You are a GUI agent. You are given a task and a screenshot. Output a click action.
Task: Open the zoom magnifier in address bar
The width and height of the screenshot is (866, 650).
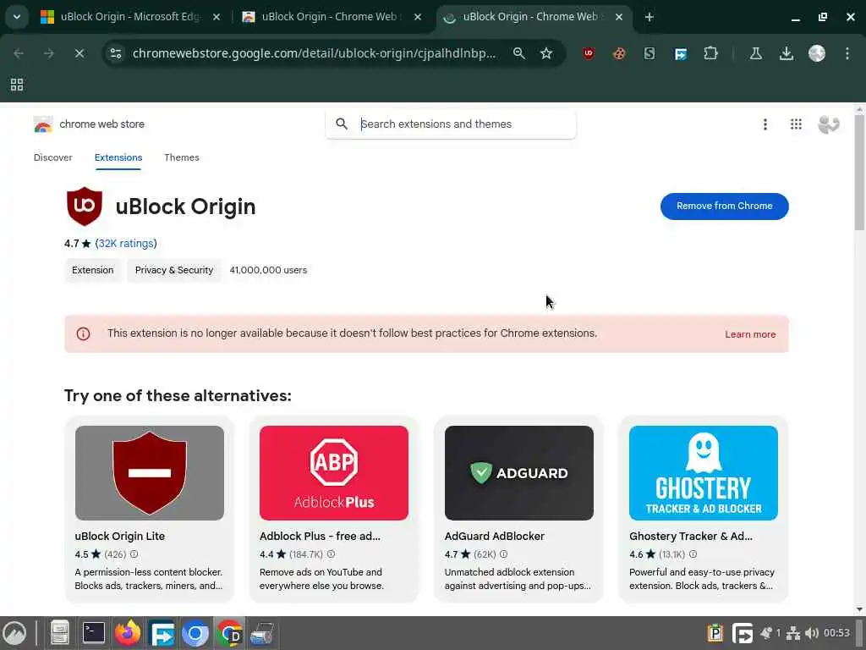point(518,53)
